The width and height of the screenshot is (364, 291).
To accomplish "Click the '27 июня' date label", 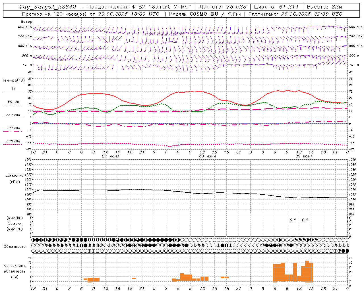I will (x=111, y=156).
